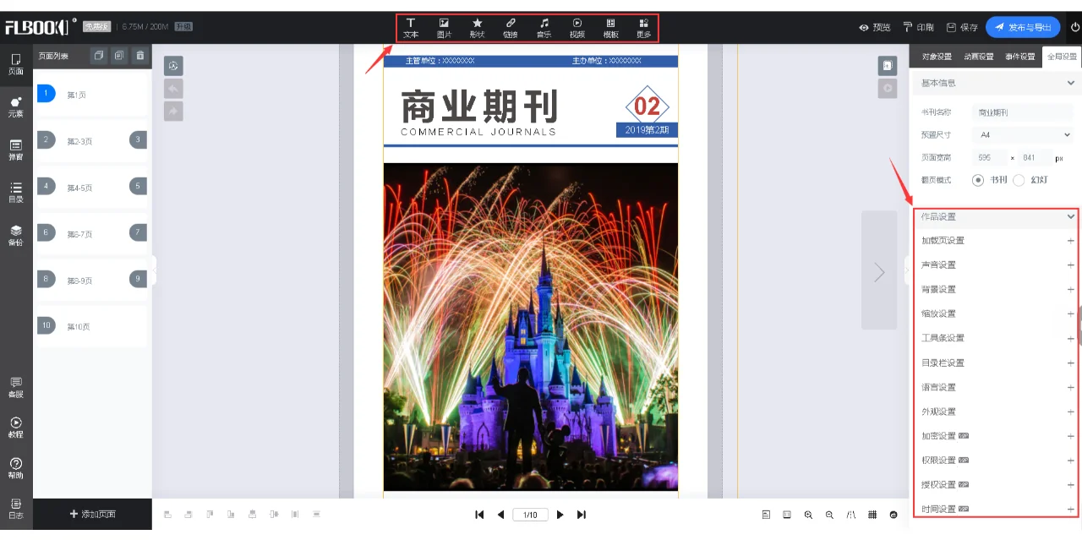Open 元素 elements sidebar section
This screenshot has width=1082, height=540.
click(16, 106)
